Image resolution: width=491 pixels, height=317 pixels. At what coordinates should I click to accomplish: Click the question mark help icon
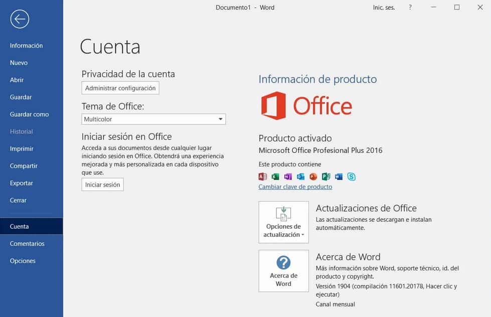tap(410, 8)
